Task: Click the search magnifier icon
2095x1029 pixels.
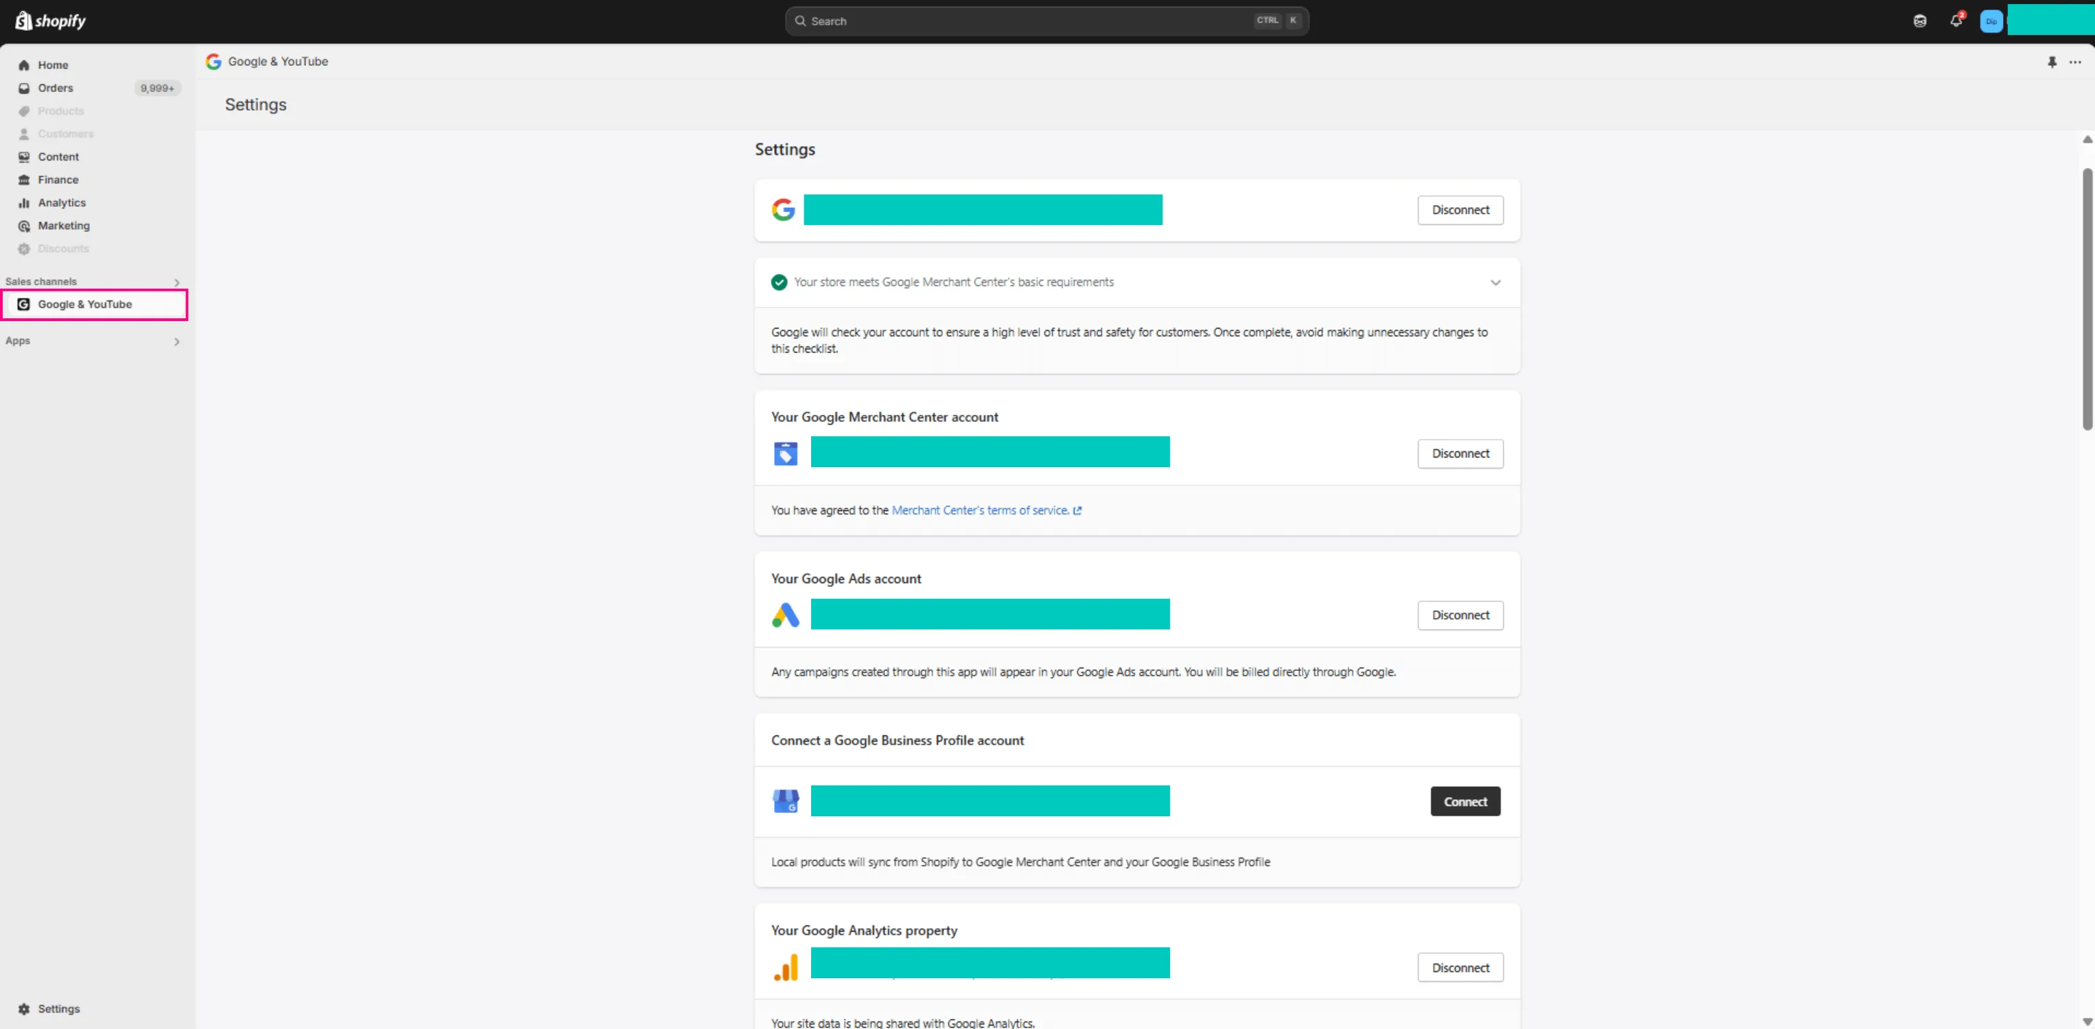Action: tap(800, 21)
